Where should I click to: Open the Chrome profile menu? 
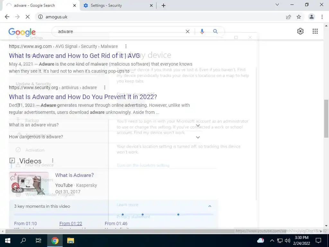point(312,17)
